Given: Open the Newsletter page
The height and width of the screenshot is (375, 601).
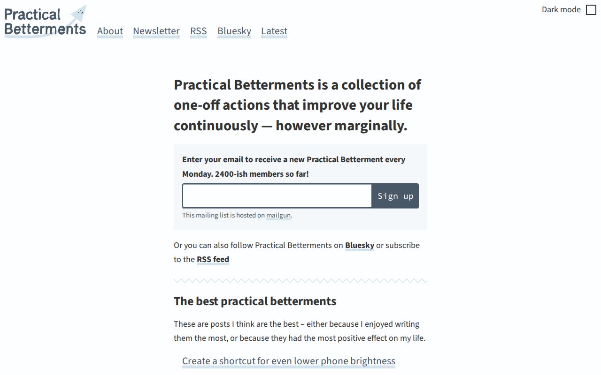Looking at the screenshot, I should click(156, 31).
